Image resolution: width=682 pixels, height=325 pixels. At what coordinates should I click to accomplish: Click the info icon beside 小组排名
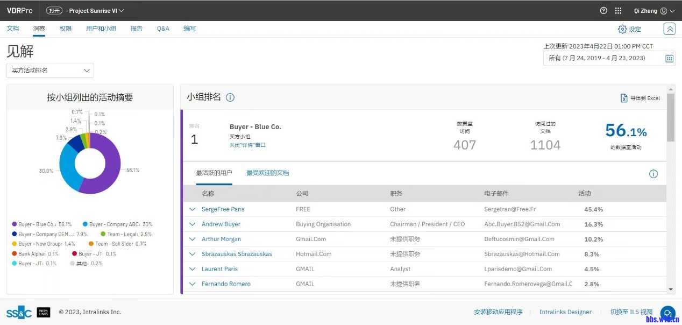coord(230,97)
